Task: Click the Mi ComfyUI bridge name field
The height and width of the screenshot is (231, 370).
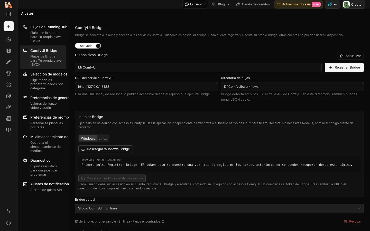Action: click(198, 68)
